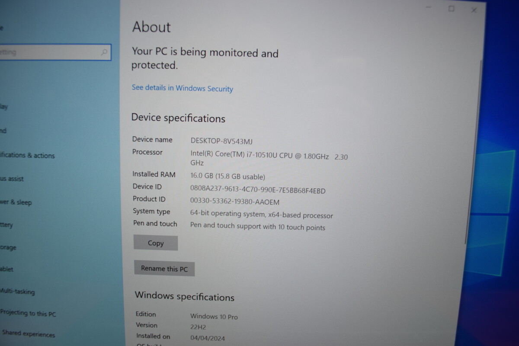
Task: Select the Intel Core i7-10510U processor text
Action: click(269, 158)
